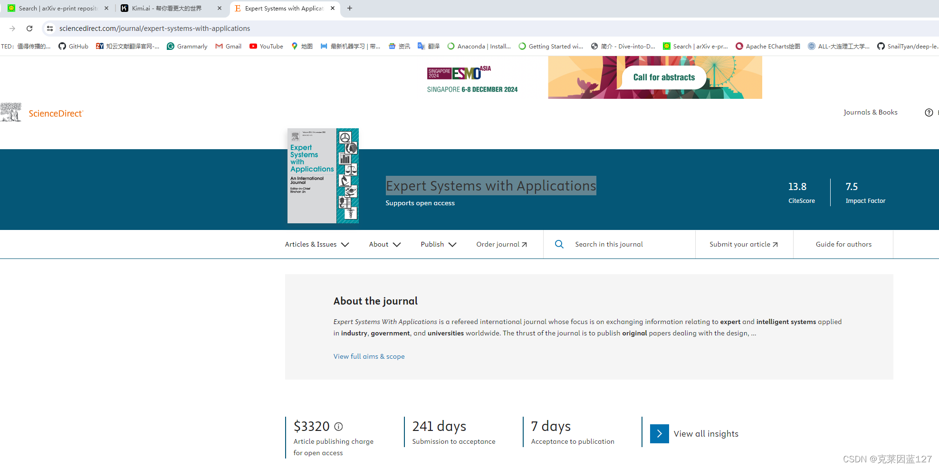
Task: Open View all insights
Action: click(706, 434)
